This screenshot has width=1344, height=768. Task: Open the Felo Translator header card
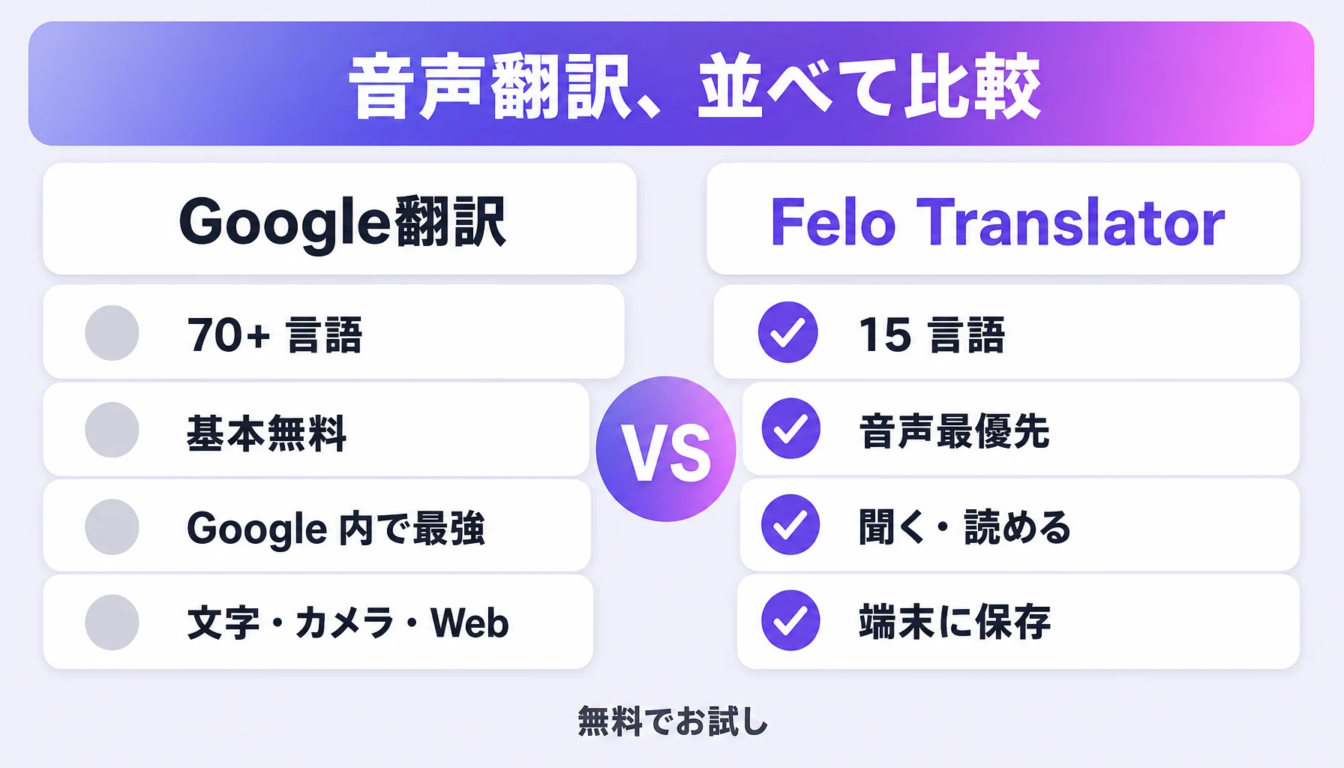1003,219
